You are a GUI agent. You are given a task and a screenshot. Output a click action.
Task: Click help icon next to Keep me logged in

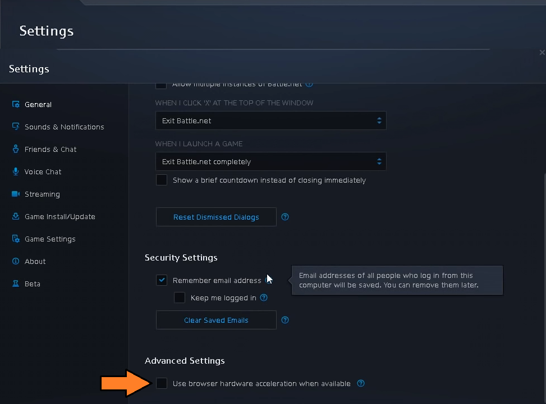[264, 298]
